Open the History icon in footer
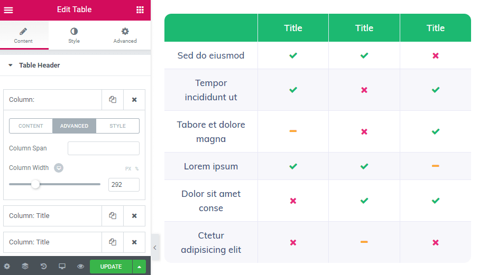 [44, 266]
